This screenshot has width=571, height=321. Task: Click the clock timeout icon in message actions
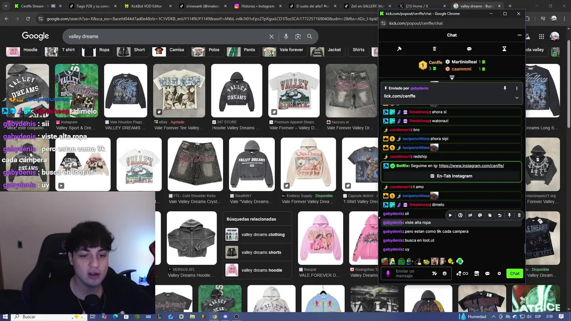tap(460, 215)
